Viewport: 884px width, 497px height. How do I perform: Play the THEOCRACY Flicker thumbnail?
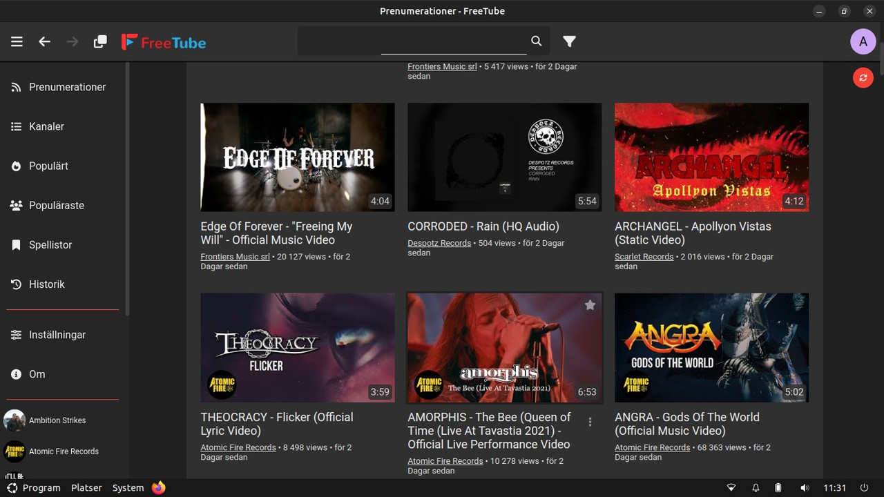click(298, 348)
